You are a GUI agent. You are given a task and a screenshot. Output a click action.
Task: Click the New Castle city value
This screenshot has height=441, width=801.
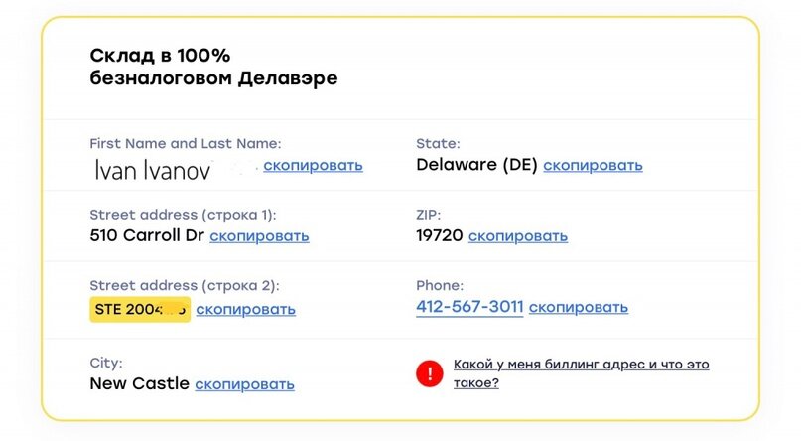coord(140,383)
